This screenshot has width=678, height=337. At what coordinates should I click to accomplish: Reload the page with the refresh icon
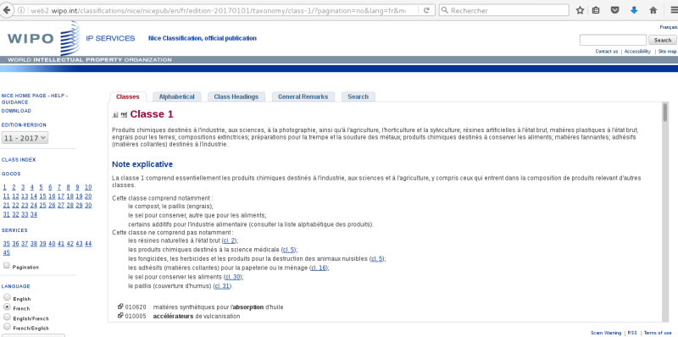426,10
